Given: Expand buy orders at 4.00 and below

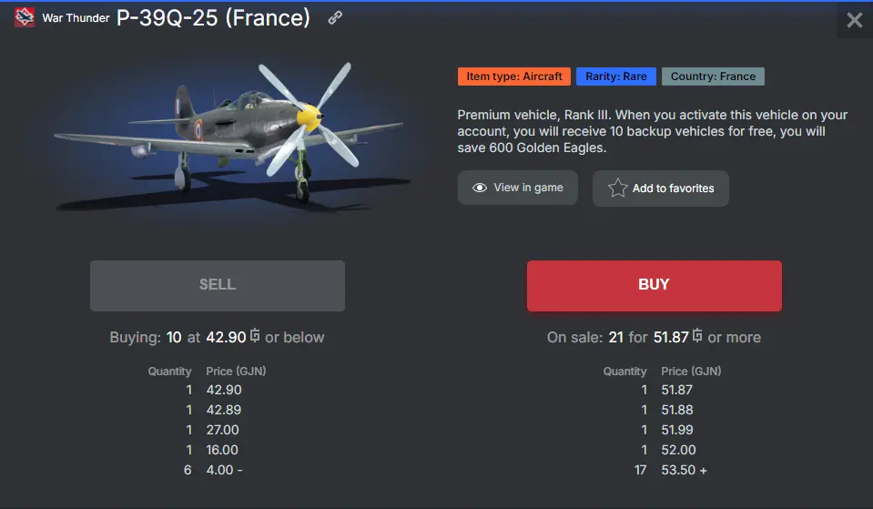Looking at the screenshot, I should [225, 470].
